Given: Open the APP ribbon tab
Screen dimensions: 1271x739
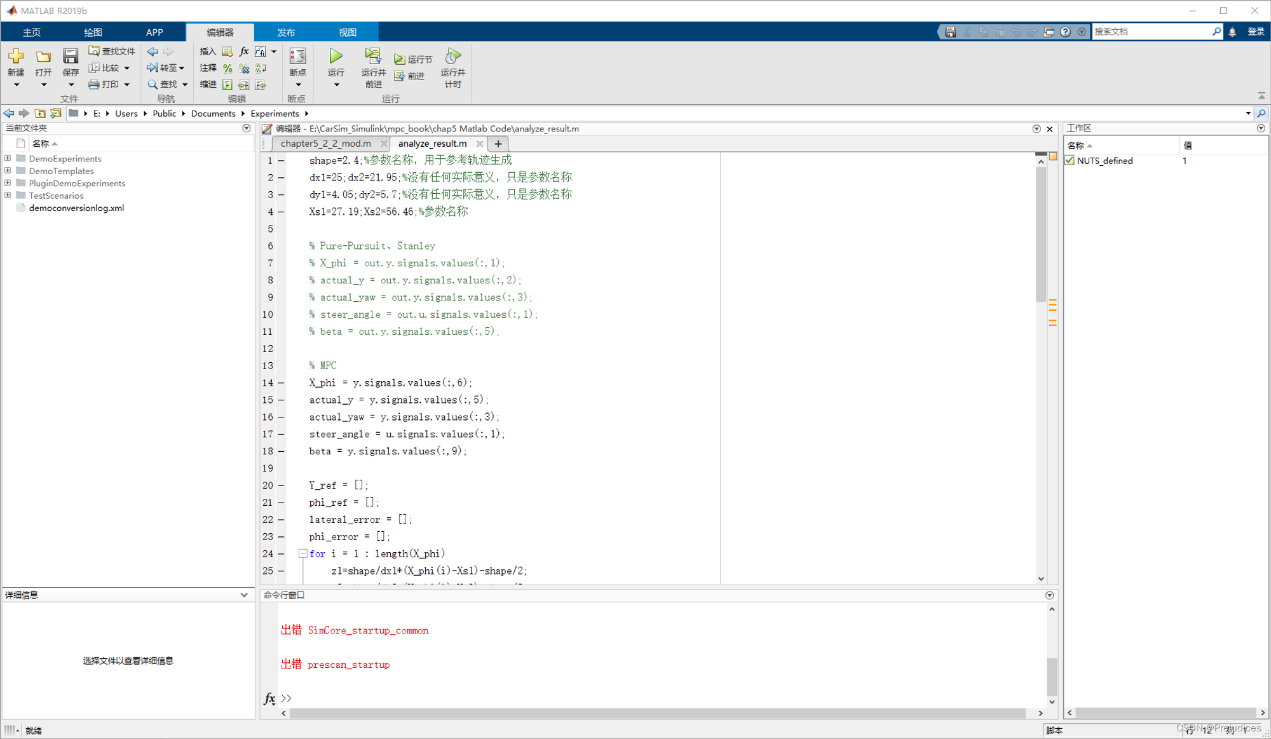Looking at the screenshot, I should point(154,32).
